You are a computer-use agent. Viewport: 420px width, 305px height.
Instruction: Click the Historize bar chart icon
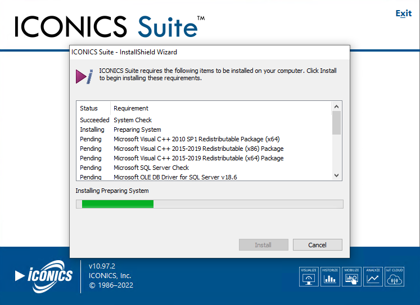tap(330, 277)
